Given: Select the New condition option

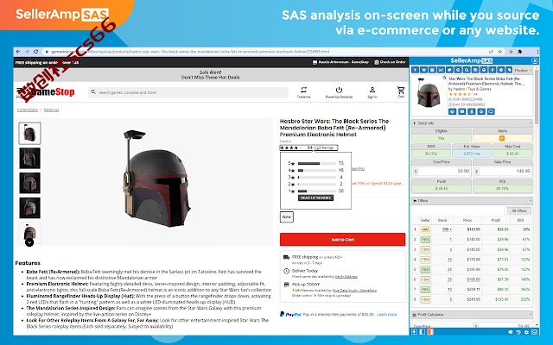Looking at the screenshot, I should [x=287, y=216].
